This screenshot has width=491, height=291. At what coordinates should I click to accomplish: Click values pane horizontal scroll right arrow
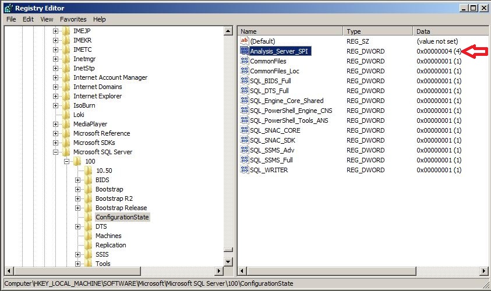pyautogui.click(x=484, y=271)
